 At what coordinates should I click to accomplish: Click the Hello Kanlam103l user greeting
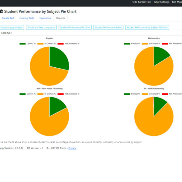[141, 2]
